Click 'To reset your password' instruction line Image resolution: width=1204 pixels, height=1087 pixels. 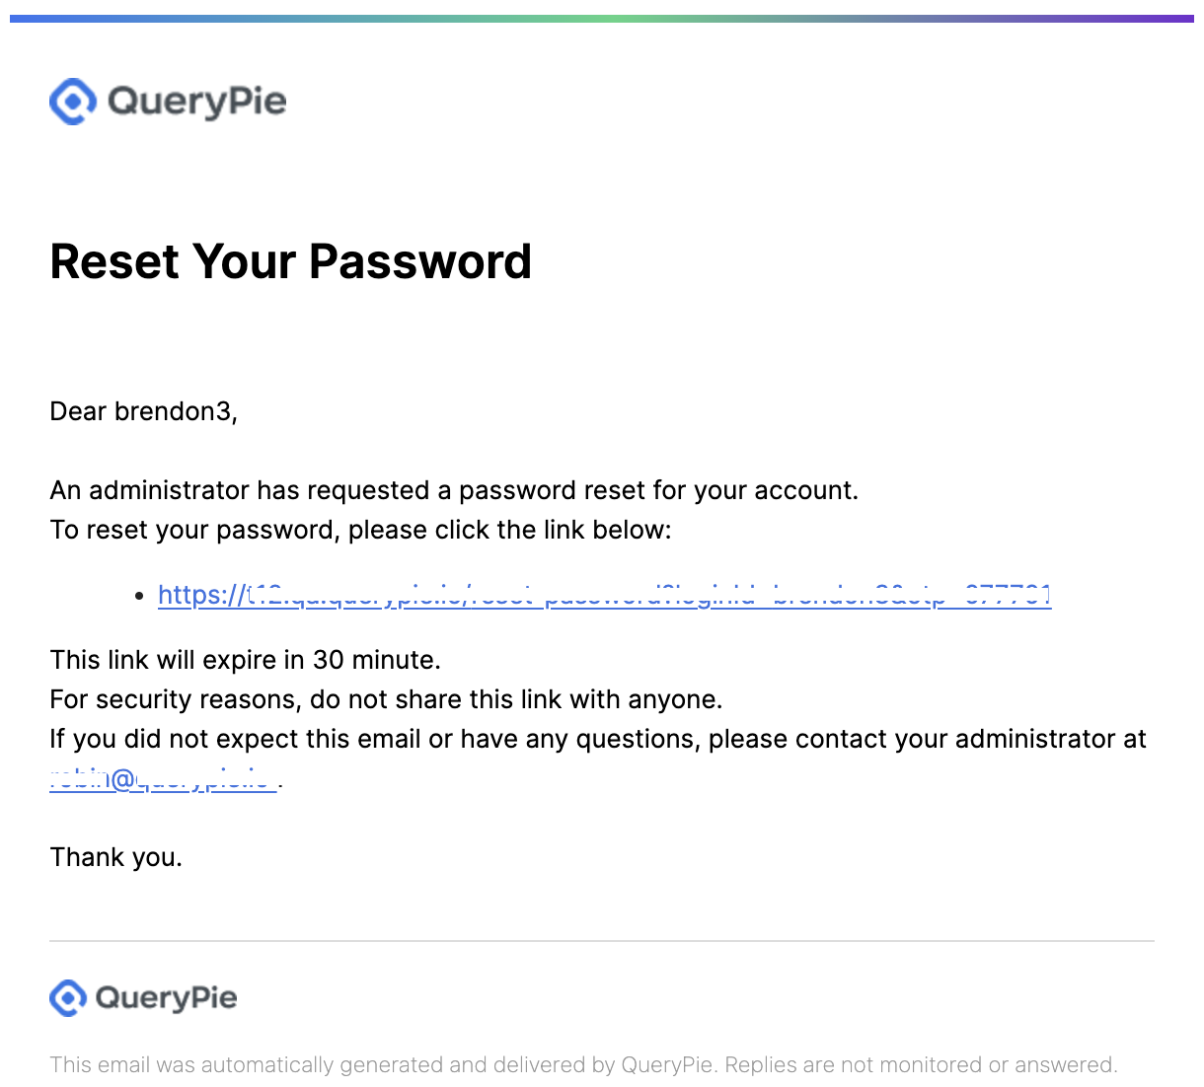click(360, 530)
